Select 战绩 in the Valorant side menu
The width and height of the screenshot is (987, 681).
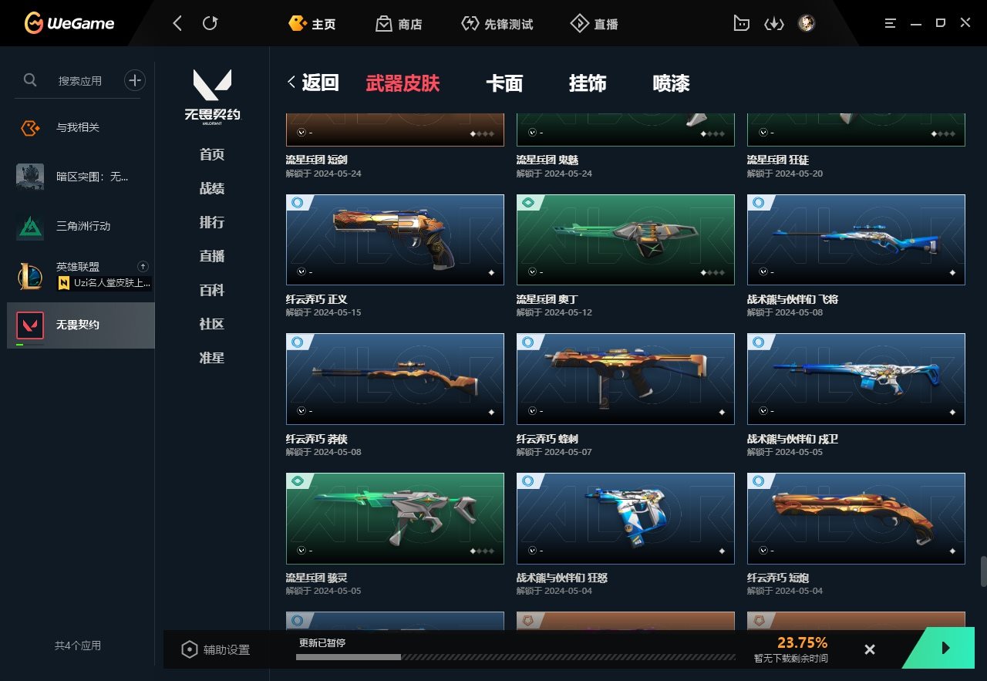pos(212,188)
